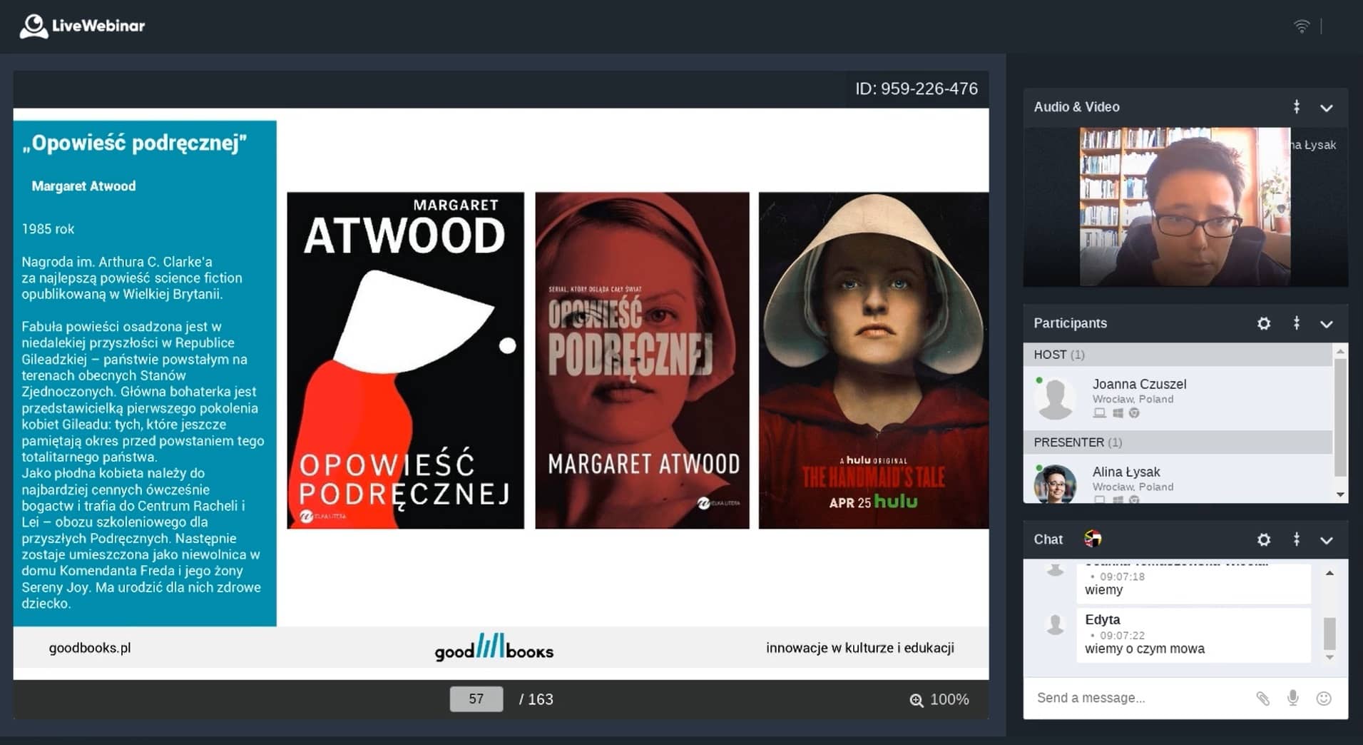Collapse the Chat panel
1363x745 pixels.
point(1327,540)
